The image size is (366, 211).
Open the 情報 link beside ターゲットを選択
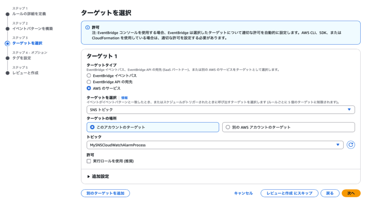point(124,97)
